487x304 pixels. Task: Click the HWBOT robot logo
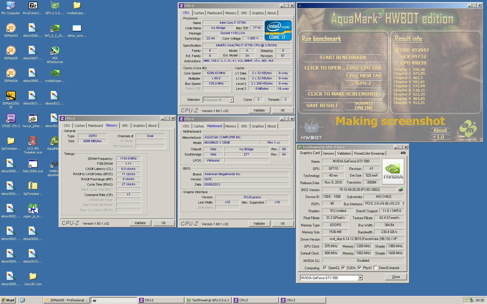(x=311, y=129)
